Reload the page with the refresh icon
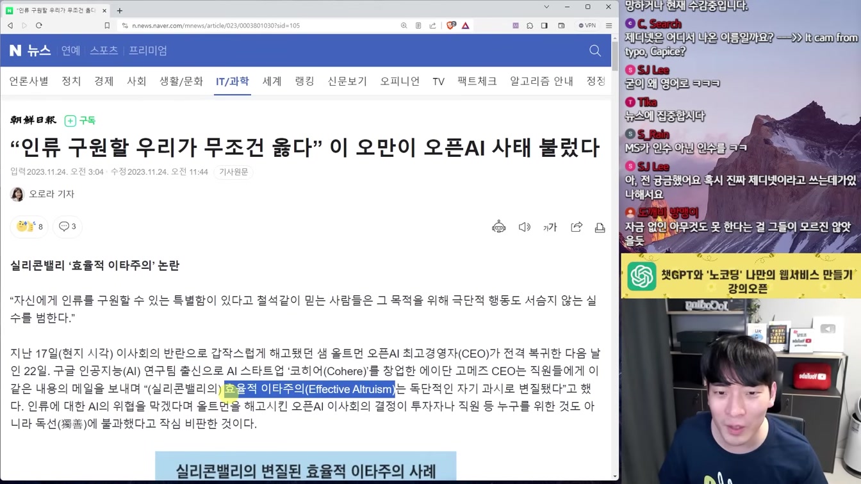The image size is (861, 484). [x=39, y=26]
